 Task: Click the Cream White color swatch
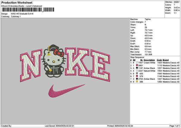(137, 62)
